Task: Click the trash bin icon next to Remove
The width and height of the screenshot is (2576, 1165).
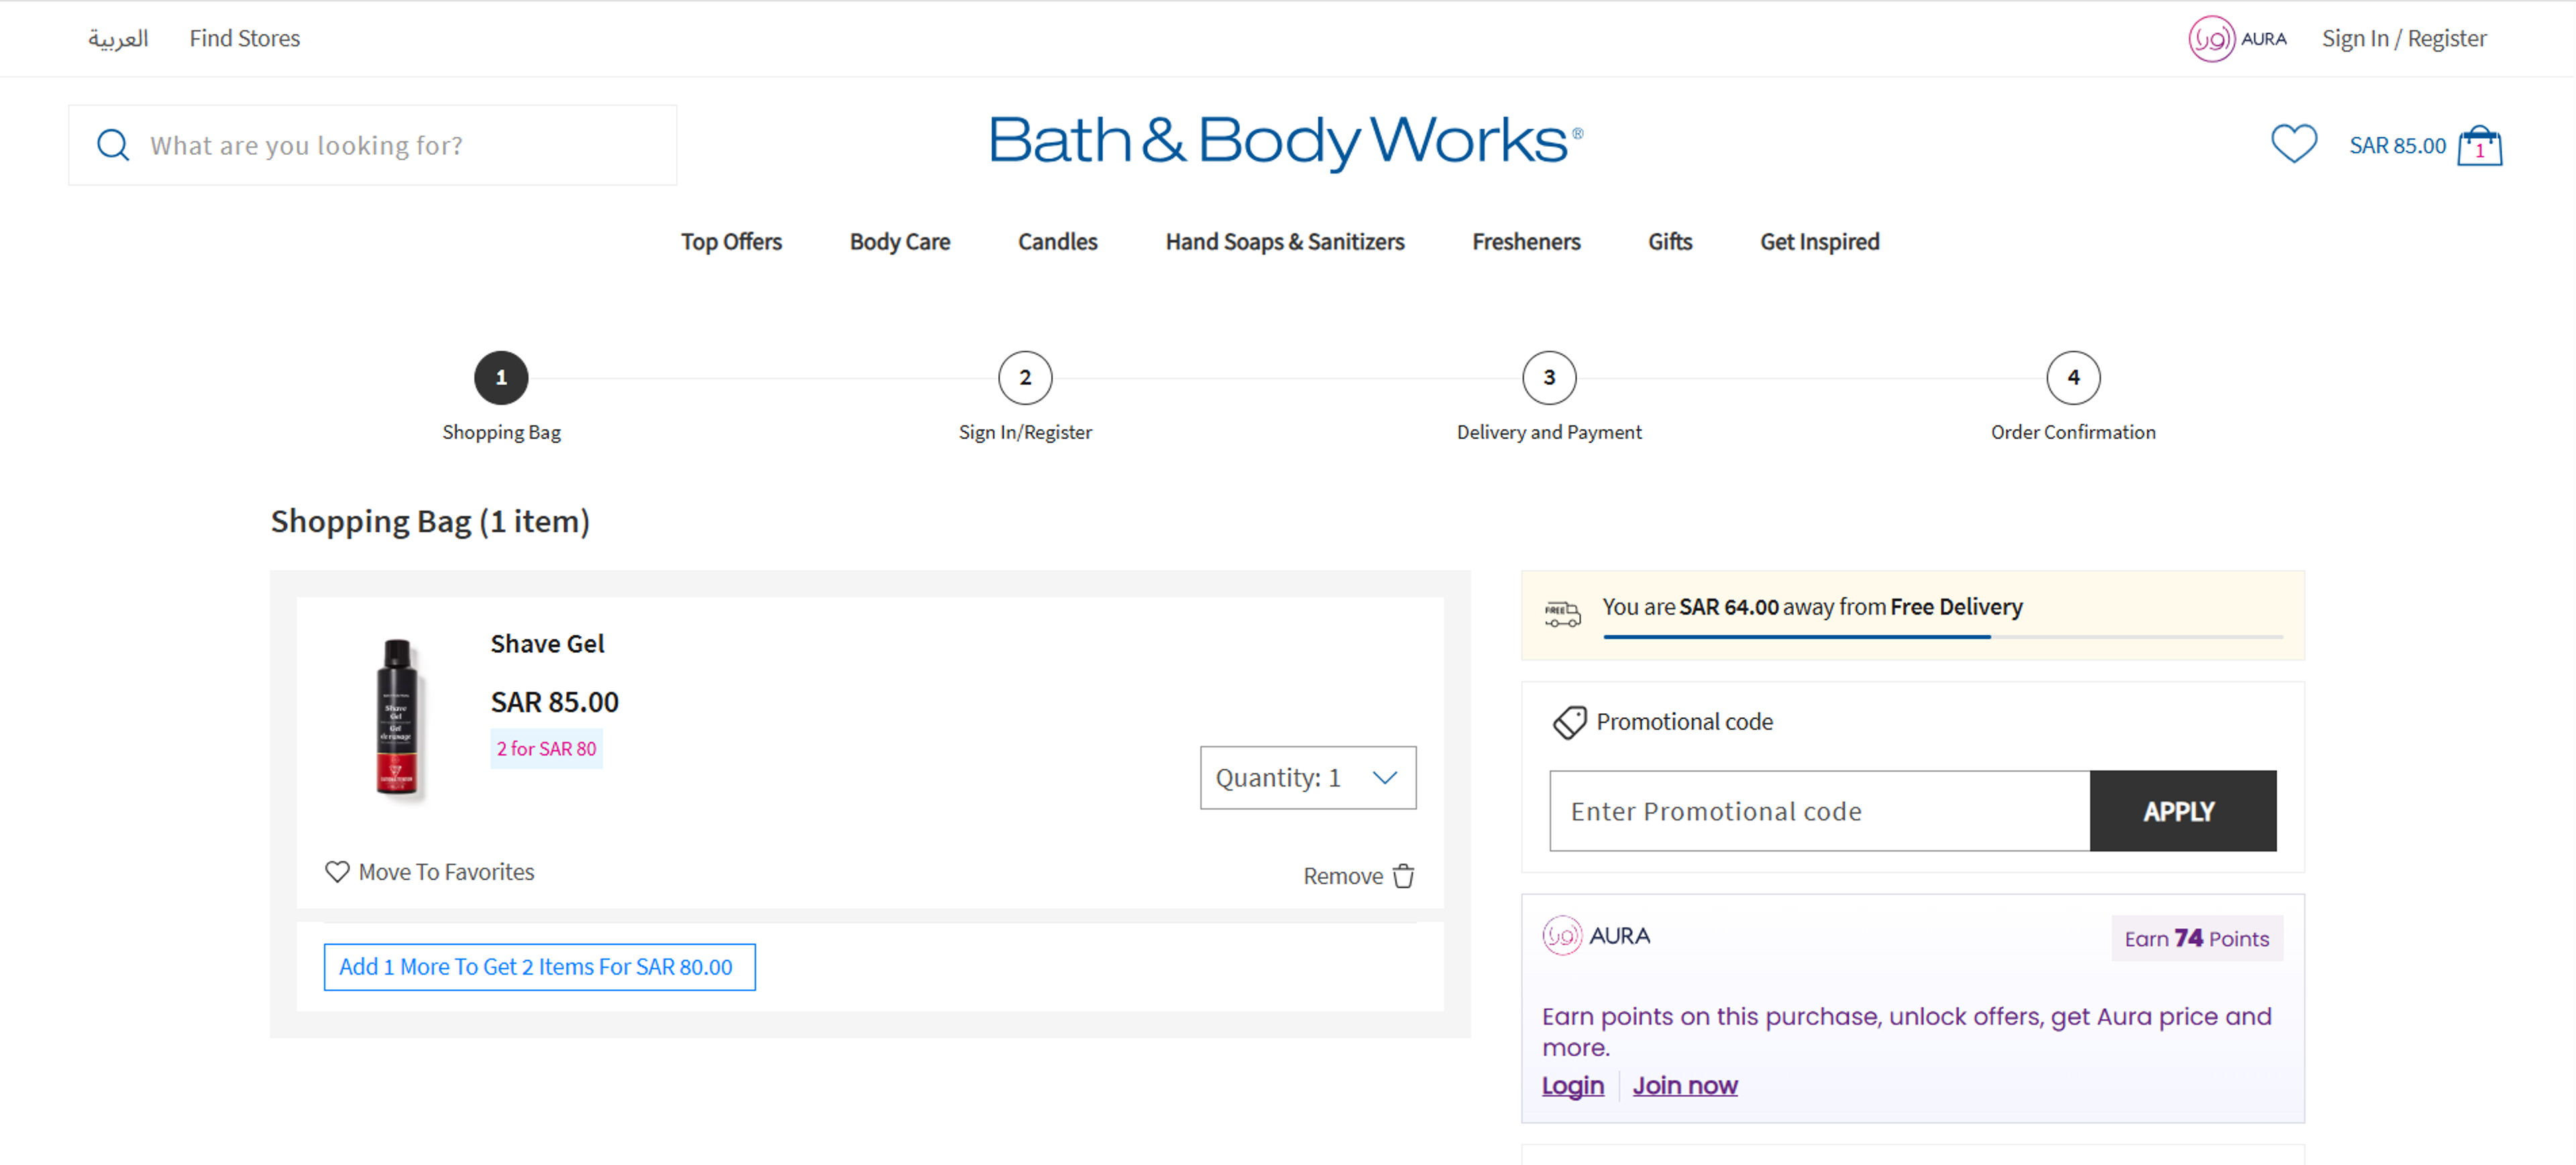Action: tap(1404, 875)
